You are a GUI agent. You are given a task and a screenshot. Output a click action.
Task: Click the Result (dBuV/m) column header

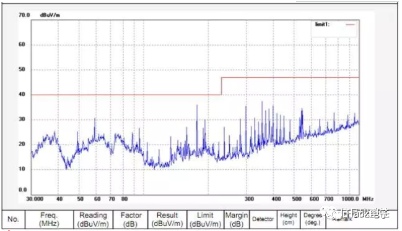pos(167,219)
